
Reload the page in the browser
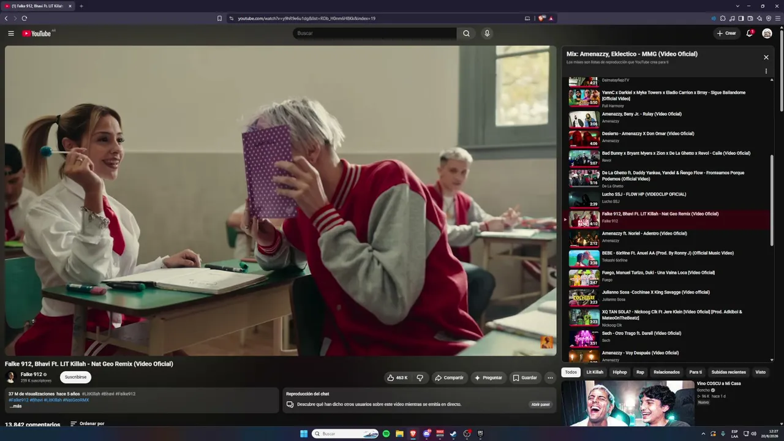pos(24,18)
